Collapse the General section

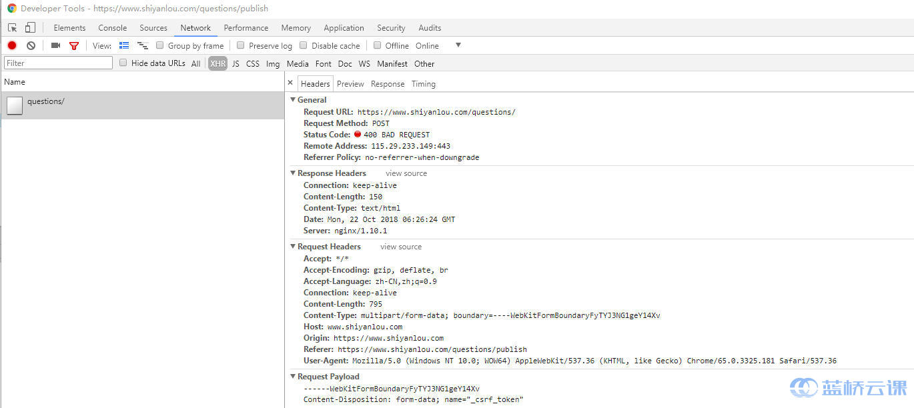click(x=293, y=99)
